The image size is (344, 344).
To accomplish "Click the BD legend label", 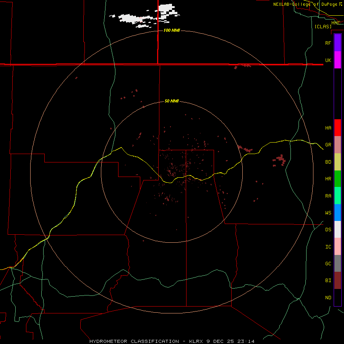I will 328,162.
